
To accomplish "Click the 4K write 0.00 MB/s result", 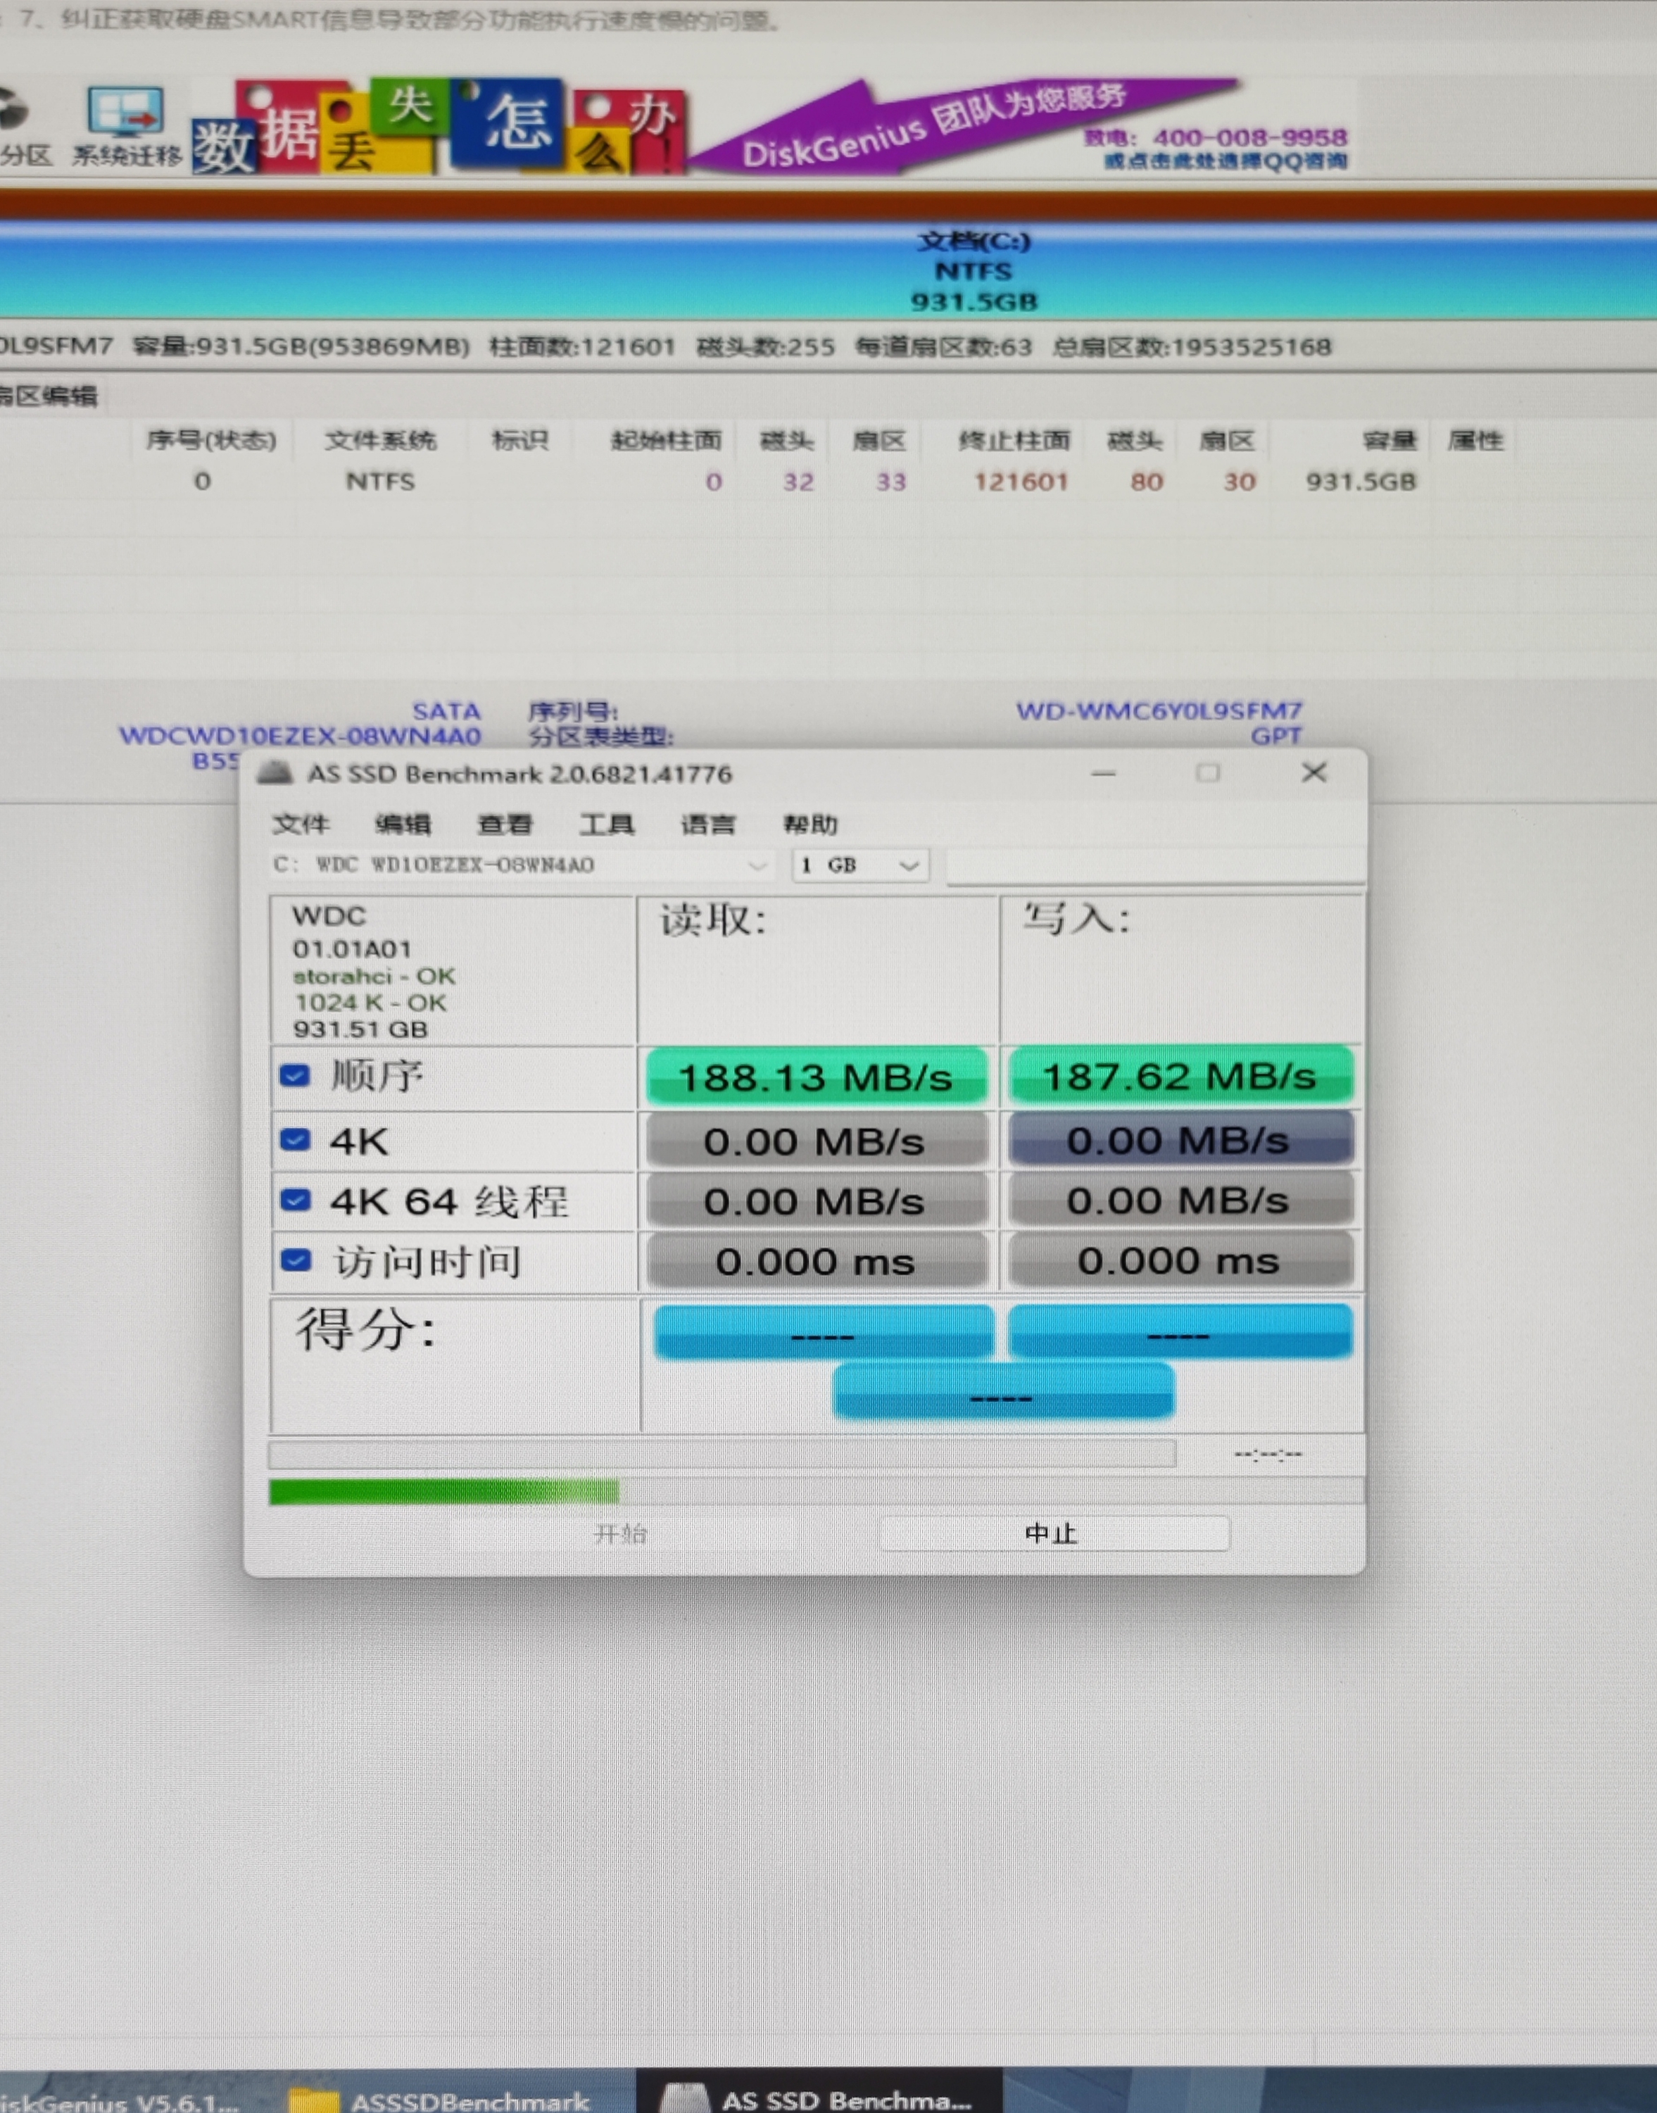I will pos(1180,1140).
